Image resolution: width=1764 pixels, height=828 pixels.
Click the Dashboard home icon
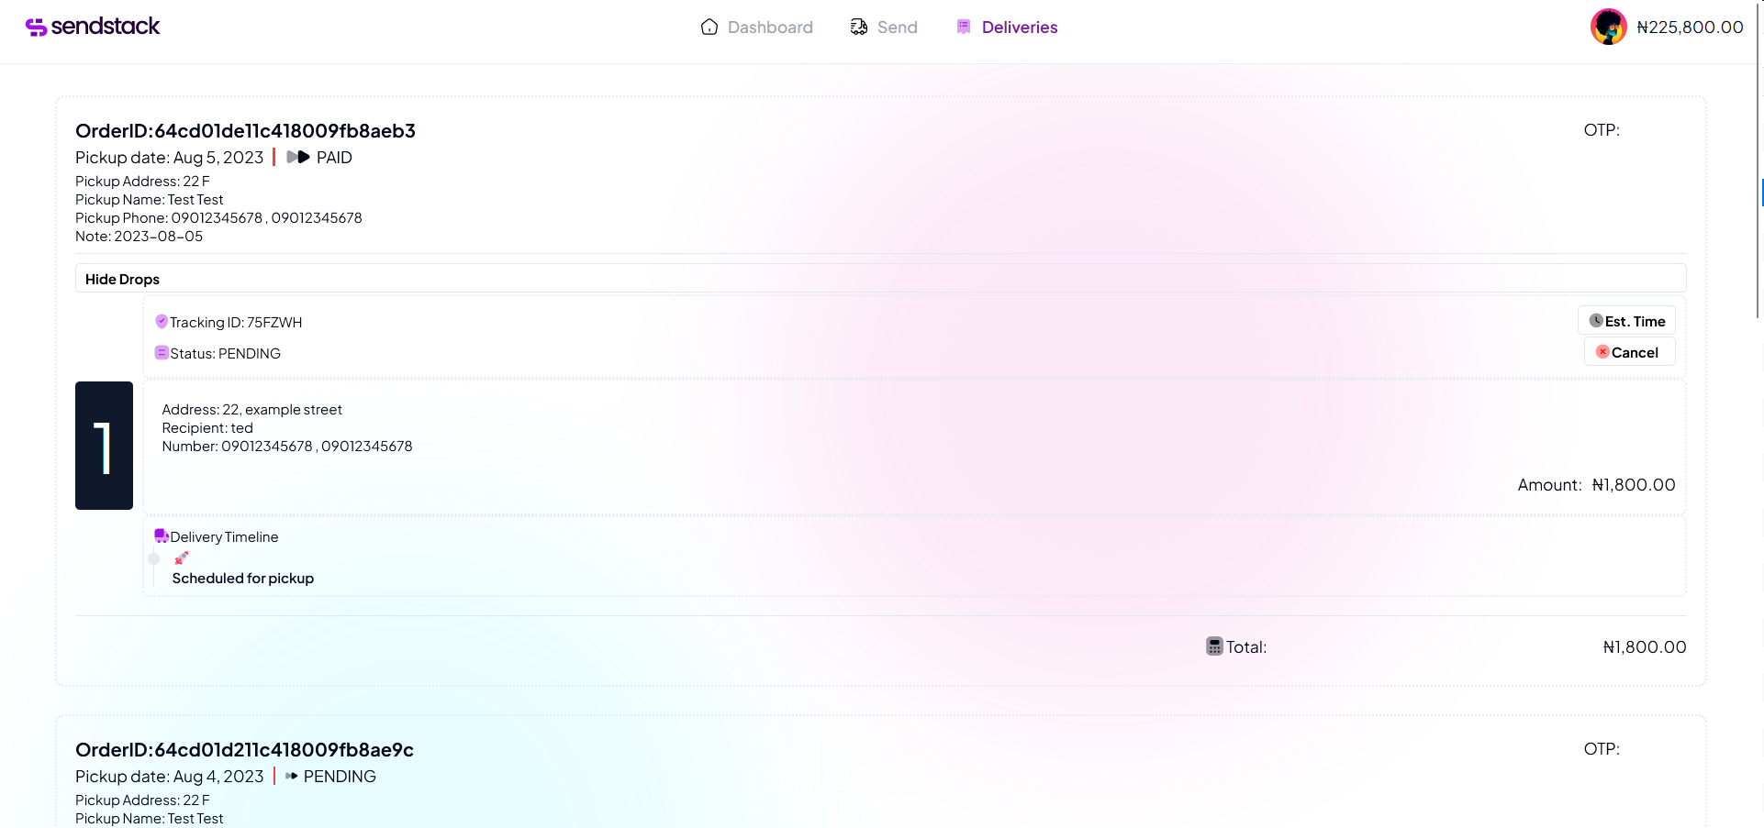coord(709,27)
